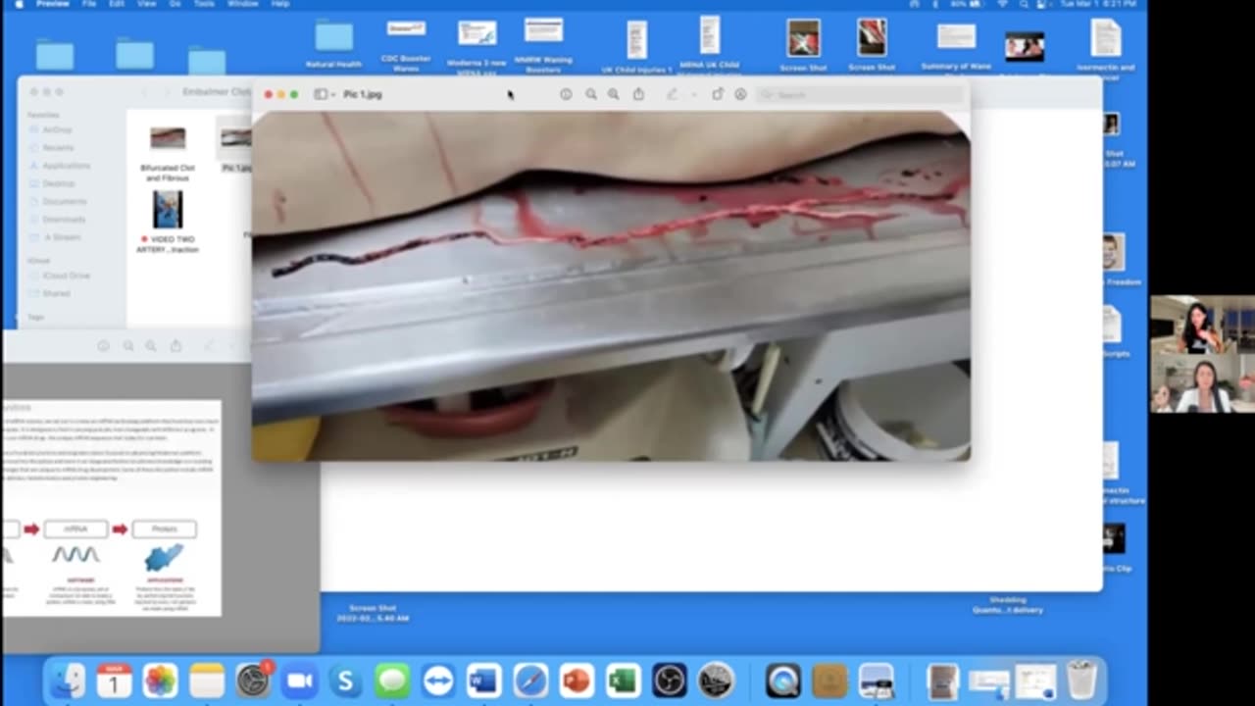This screenshot has width=1255, height=706.
Task: Click the Zoom In magnifier in the rear Preview window
Action: 151,346
